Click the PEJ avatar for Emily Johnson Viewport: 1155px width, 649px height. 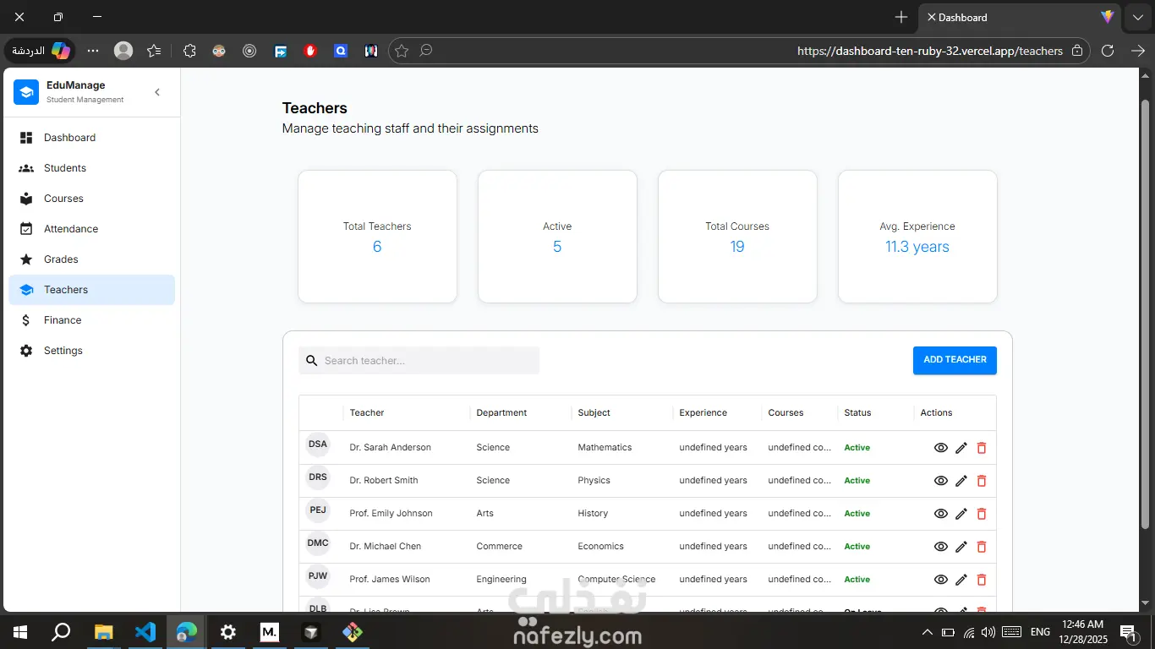point(318,510)
